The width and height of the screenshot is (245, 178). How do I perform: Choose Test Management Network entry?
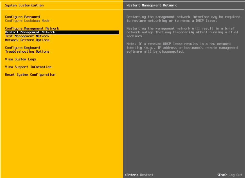[27, 36]
